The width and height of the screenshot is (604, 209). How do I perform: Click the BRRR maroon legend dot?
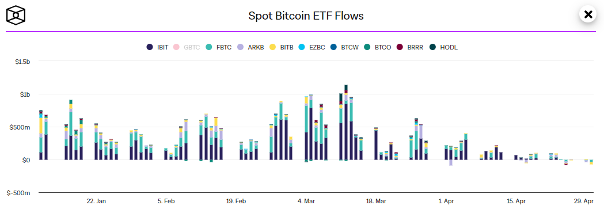(x=400, y=47)
